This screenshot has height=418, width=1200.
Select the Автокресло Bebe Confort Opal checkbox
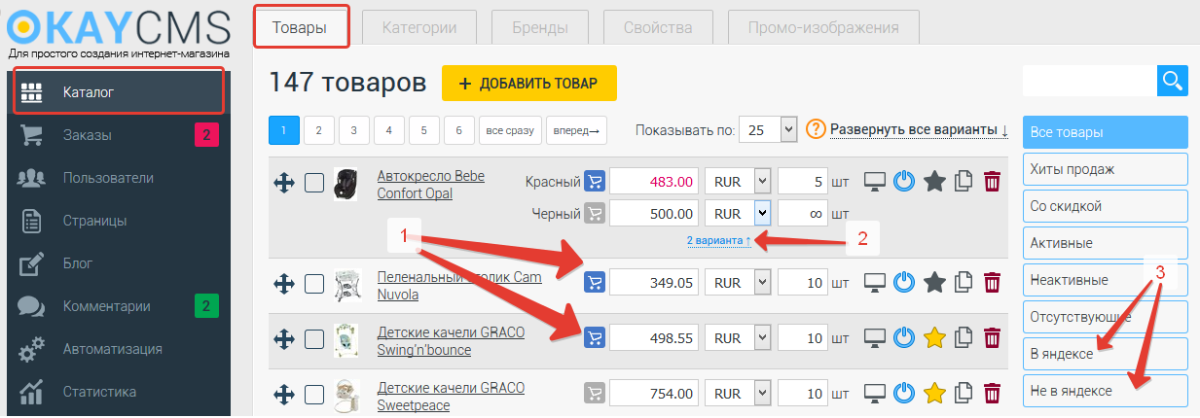[314, 182]
